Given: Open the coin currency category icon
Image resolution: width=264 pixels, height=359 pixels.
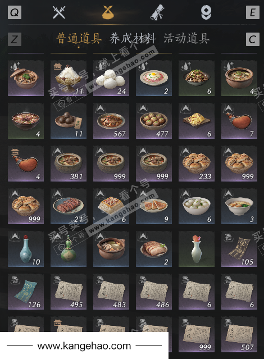Looking at the screenshot, I should [206, 12].
